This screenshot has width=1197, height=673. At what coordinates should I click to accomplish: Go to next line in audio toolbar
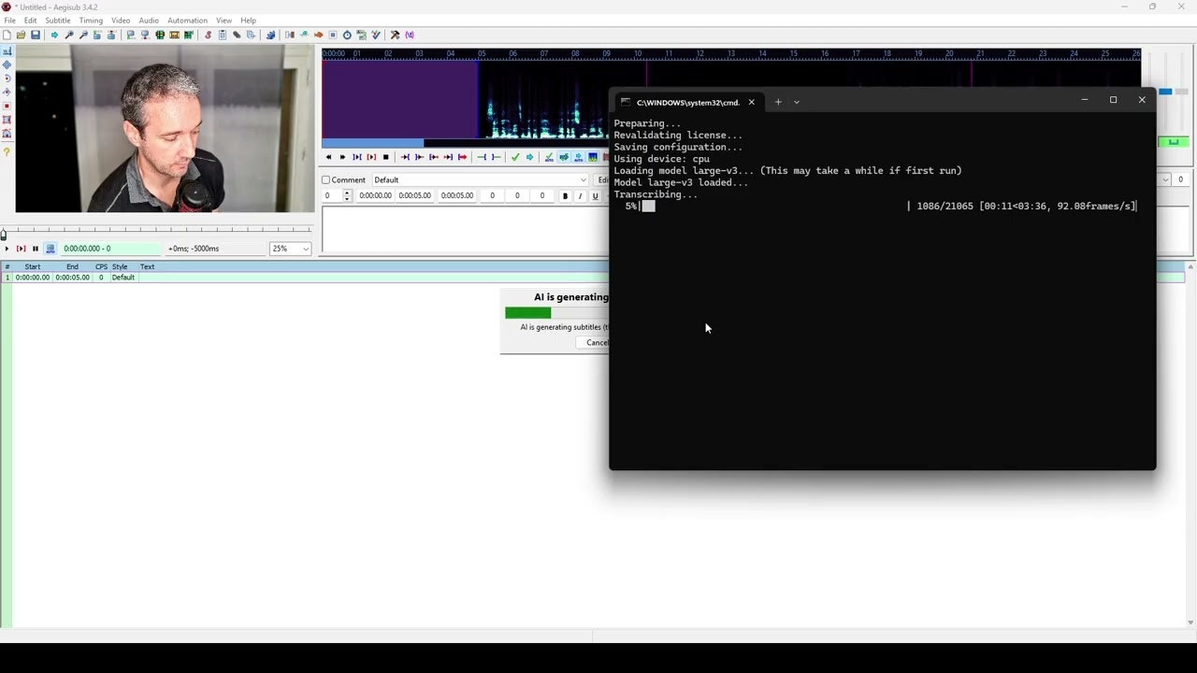342,157
